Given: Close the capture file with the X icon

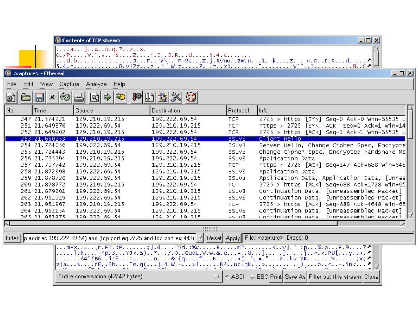Looking at the screenshot, I should pyautogui.click(x=52, y=97).
